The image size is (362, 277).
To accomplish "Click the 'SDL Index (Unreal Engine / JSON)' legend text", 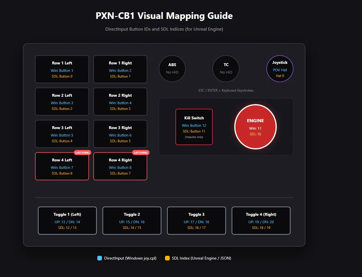I will pyautogui.click(x=202, y=258).
